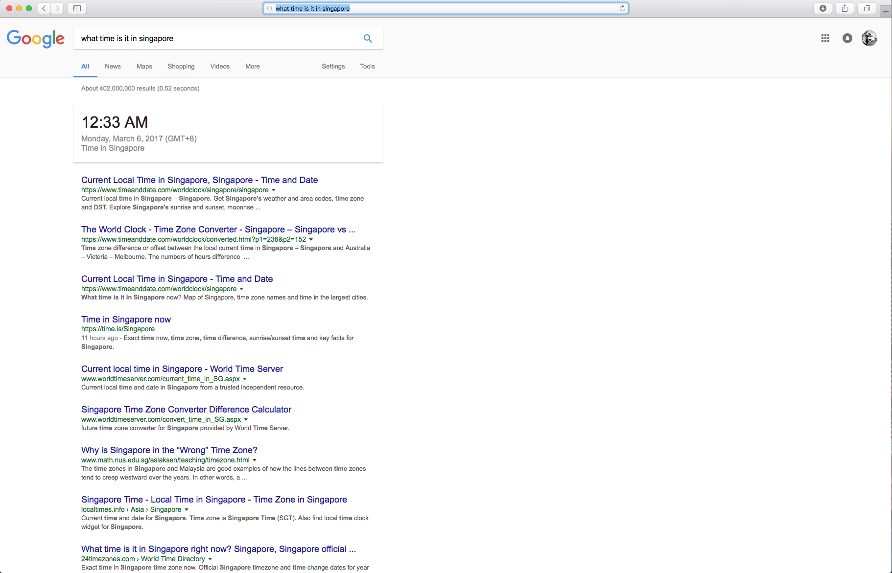This screenshot has height=573, width=892.
Task: Open 'What time is it in Singapore right now?' result
Action: (218, 549)
